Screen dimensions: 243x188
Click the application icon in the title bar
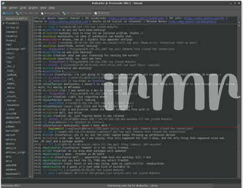click(x=3, y=3)
